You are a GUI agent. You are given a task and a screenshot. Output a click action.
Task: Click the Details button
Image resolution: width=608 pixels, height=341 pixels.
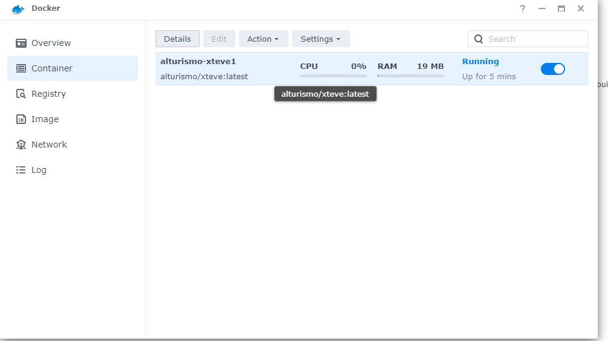point(178,39)
